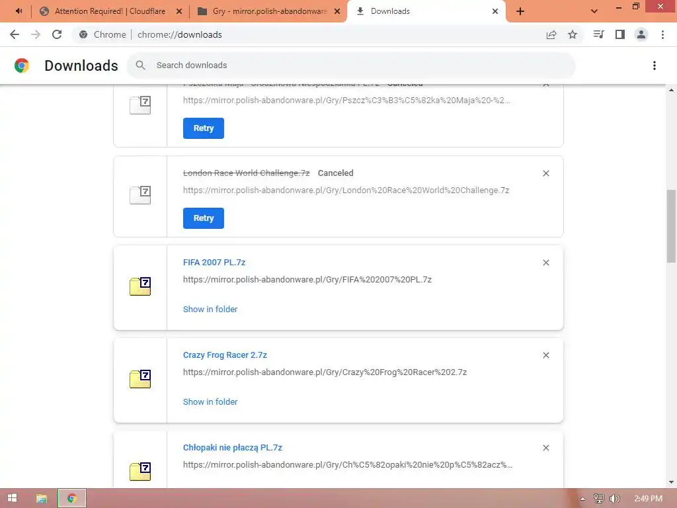Show hidden system tray icons
The width and height of the screenshot is (677, 508).
click(x=582, y=499)
